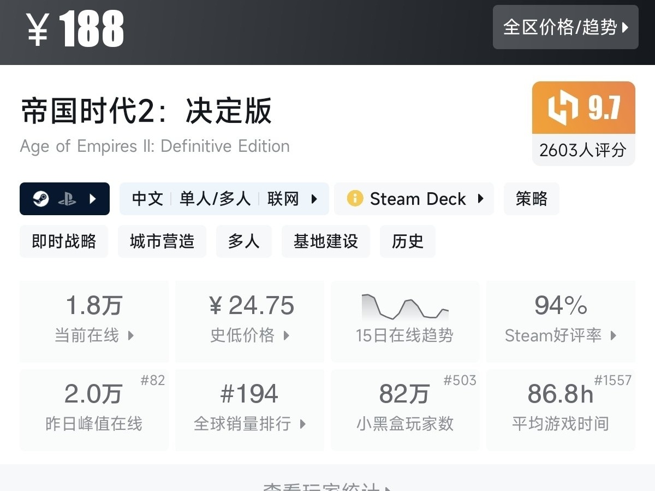Click the PlayStation platform icon
Viewport: 655px width, 491px height.
coord(67,199)
